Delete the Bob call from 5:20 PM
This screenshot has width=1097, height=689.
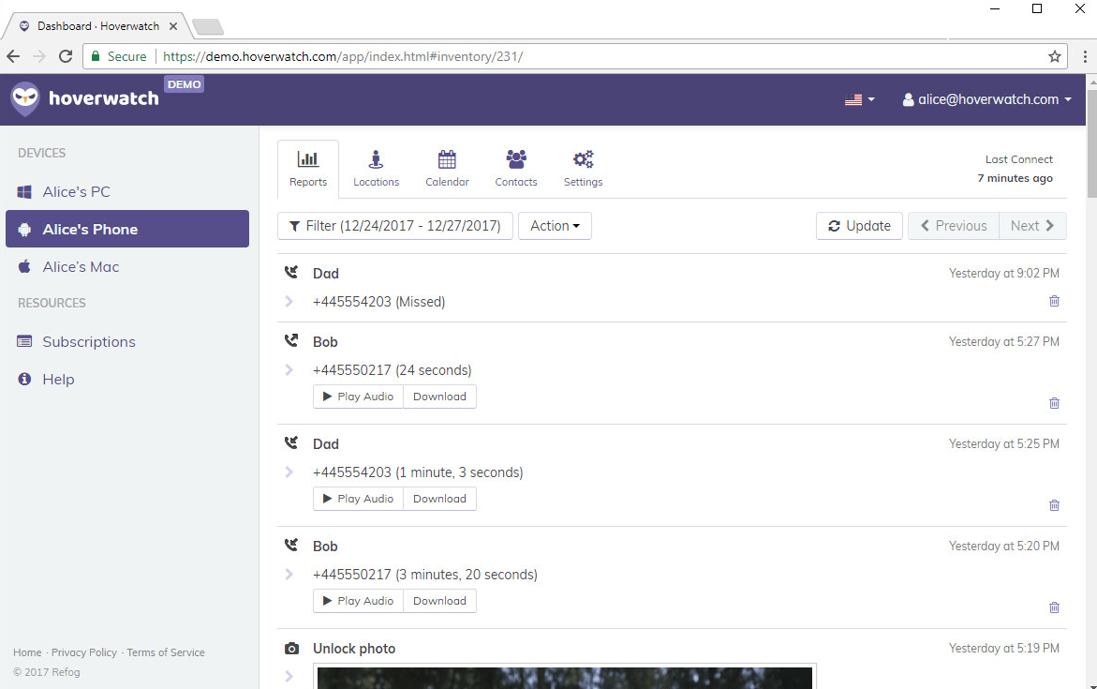click(1054, 607)
